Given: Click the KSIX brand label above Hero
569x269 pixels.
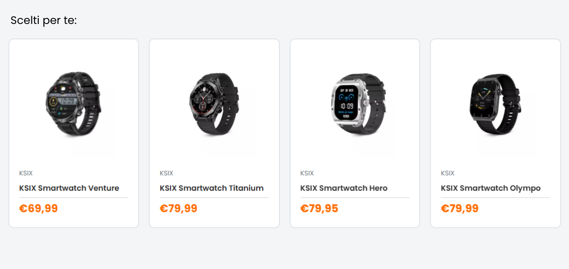Looking at the screenshot, I should (307, 173).
